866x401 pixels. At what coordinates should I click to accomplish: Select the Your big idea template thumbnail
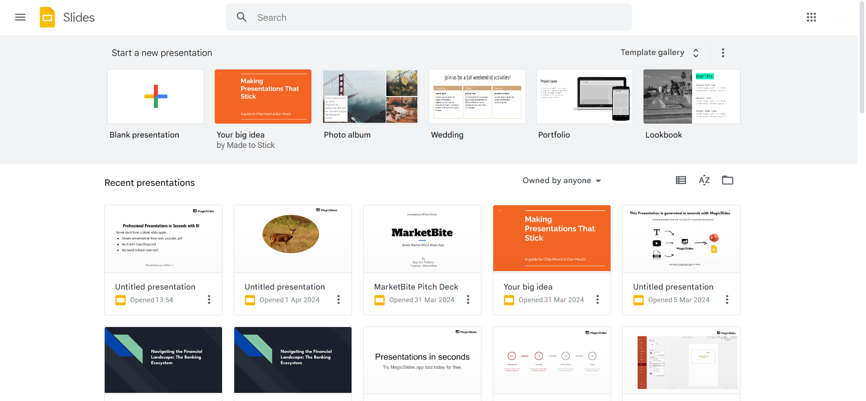tap(263, 97)
